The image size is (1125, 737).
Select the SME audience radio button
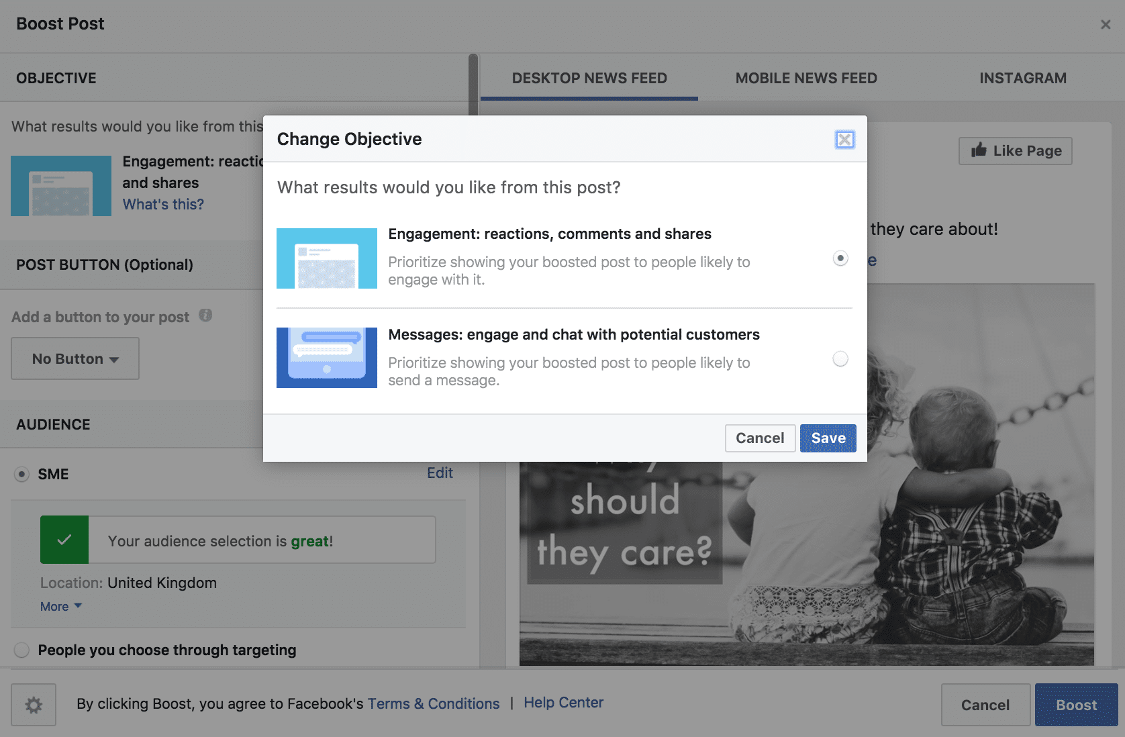21,475
